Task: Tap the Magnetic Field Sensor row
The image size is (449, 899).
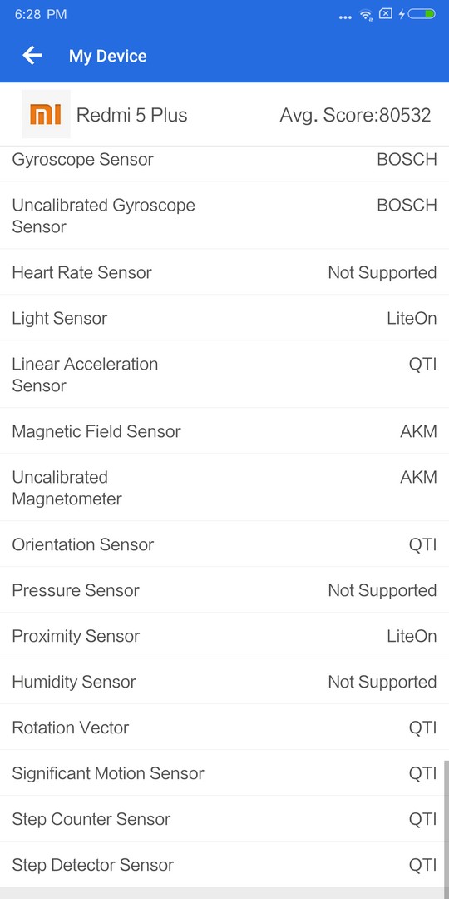Action: (x=224, y=431)
